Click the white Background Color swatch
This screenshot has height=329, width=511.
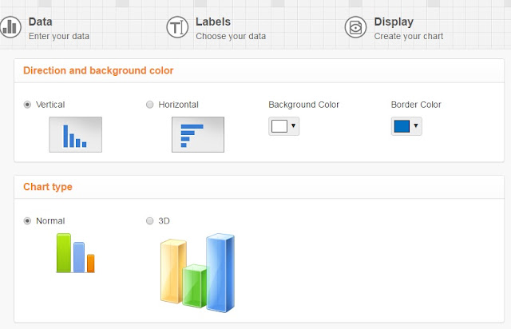pos(279,126)
